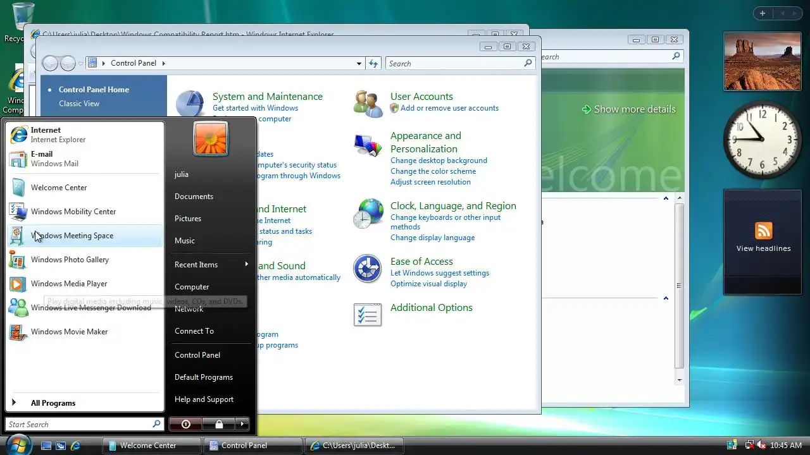Click the Ease of Access icon

coord(368,269)
